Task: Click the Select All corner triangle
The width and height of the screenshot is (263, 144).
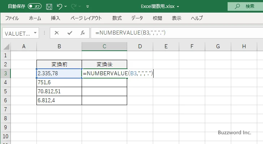Action: [x=5, y=46]
